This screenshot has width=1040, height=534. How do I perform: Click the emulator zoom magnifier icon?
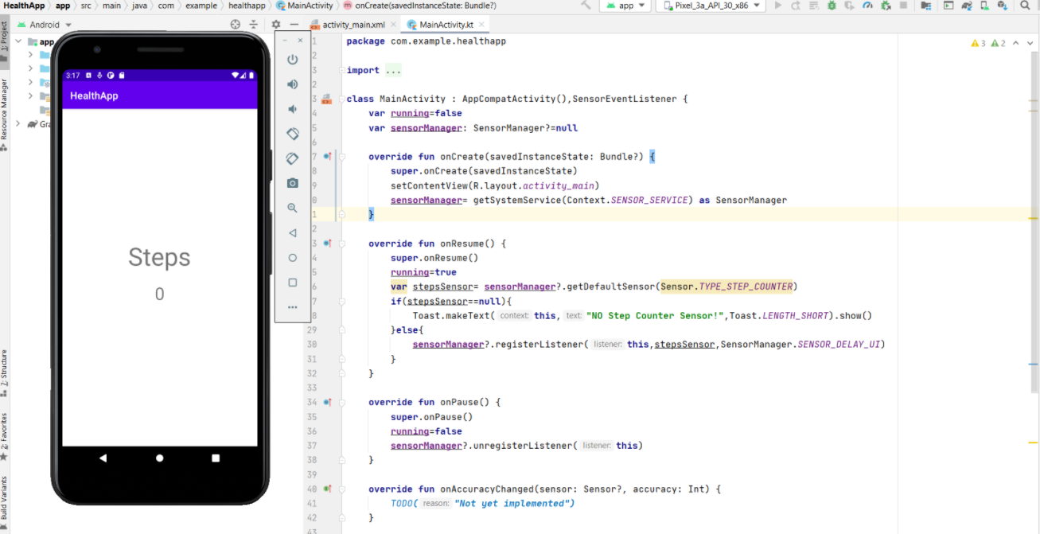(x=293, y=208)
